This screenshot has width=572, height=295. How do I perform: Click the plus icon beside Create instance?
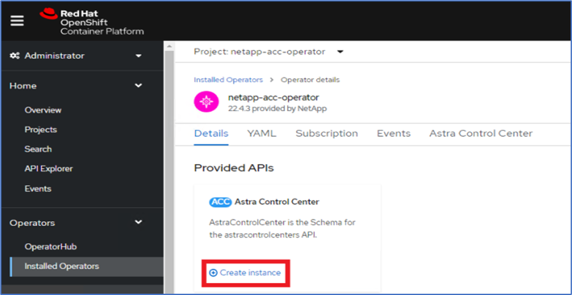click(213, 273)
